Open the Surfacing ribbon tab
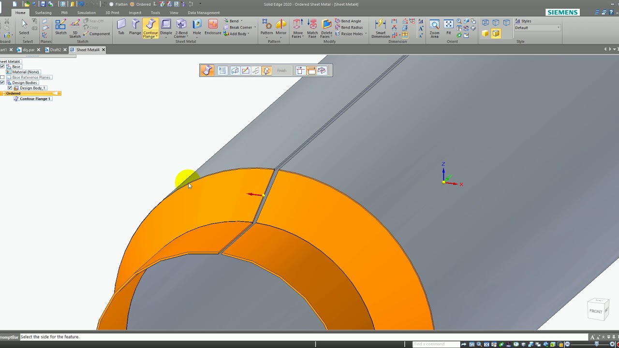Screen dimensions: 619x348 click(43, 13)
